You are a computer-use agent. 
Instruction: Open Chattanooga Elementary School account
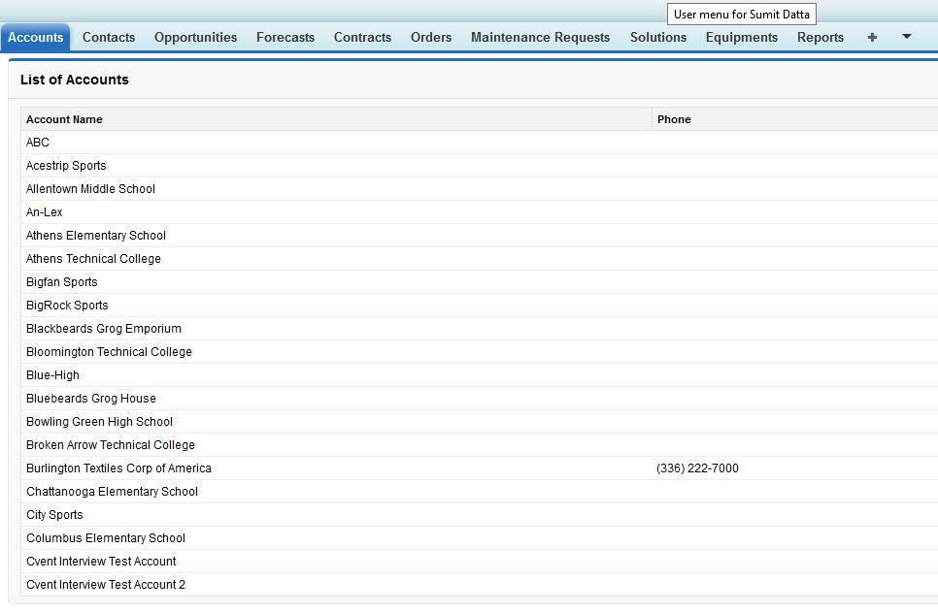point(112,492)
